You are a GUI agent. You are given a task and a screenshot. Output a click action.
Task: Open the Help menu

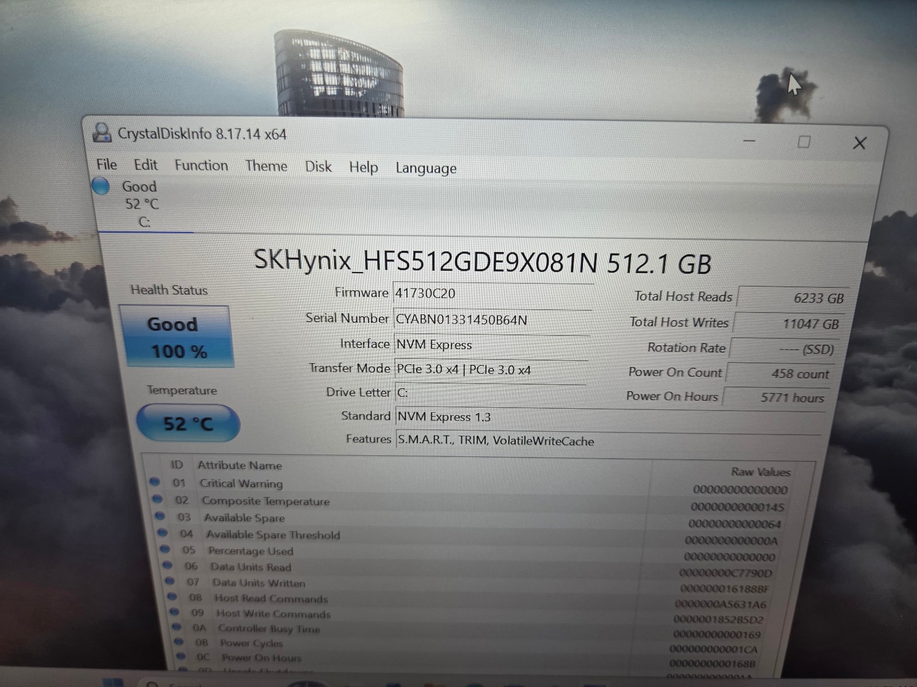point(363,167)
